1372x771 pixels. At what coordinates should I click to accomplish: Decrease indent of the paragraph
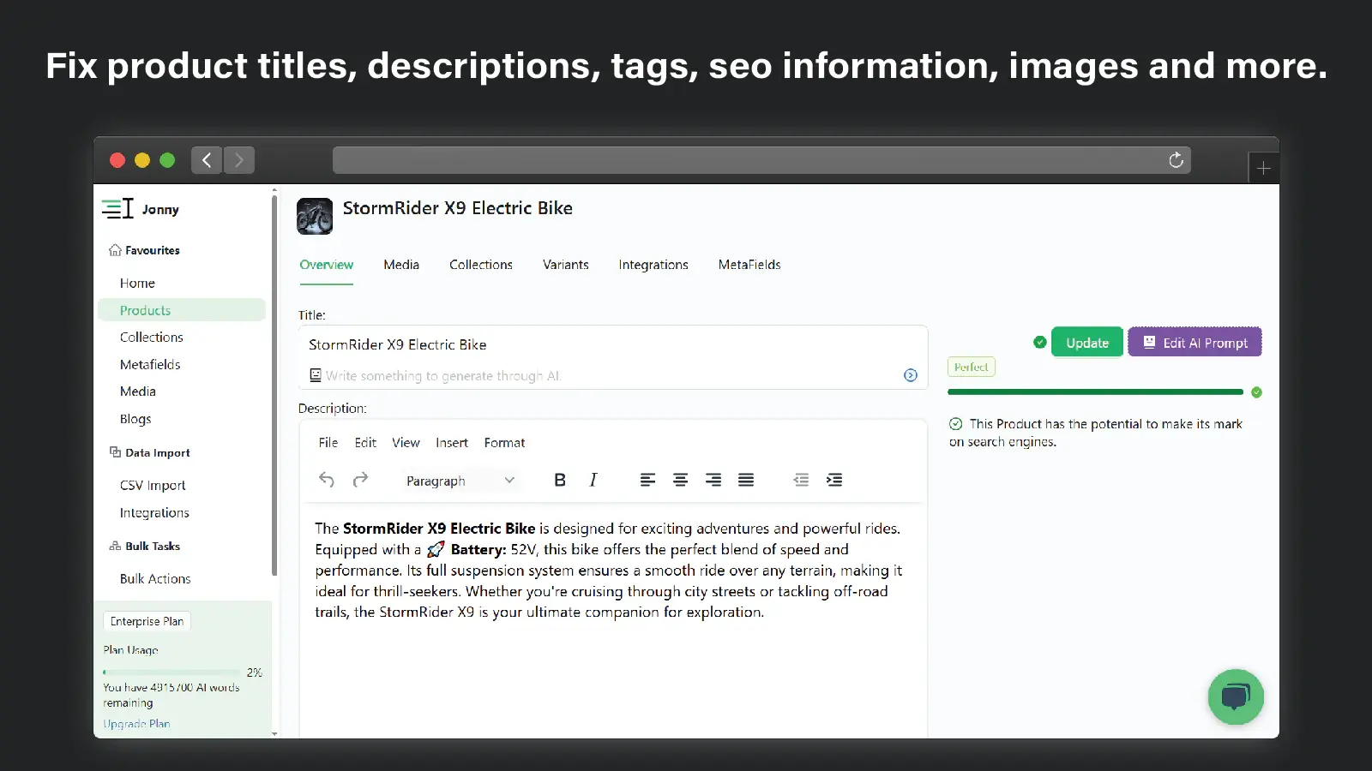click(x=801, y=480)
